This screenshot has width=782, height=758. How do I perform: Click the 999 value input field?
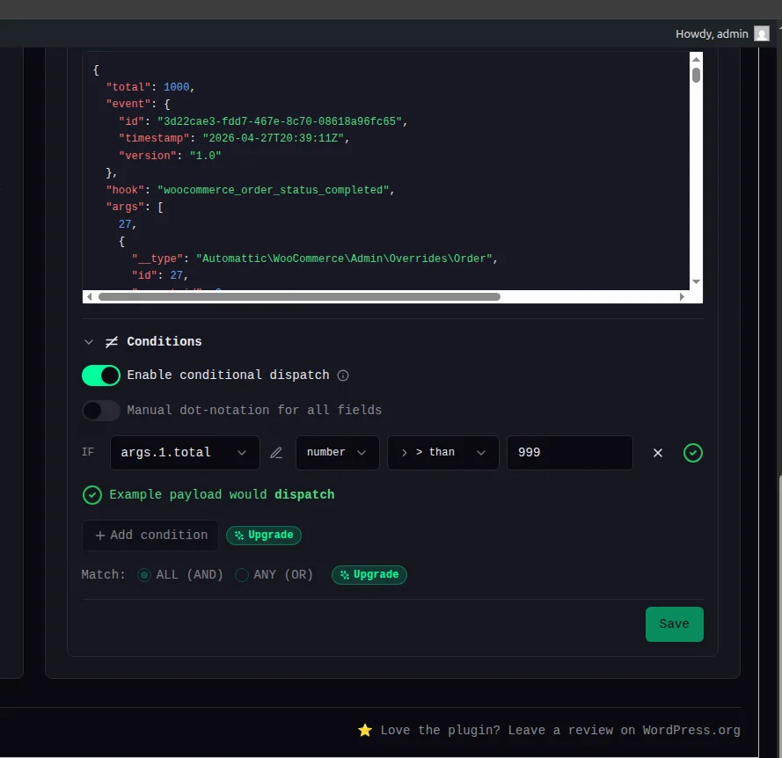coord(570,453)
